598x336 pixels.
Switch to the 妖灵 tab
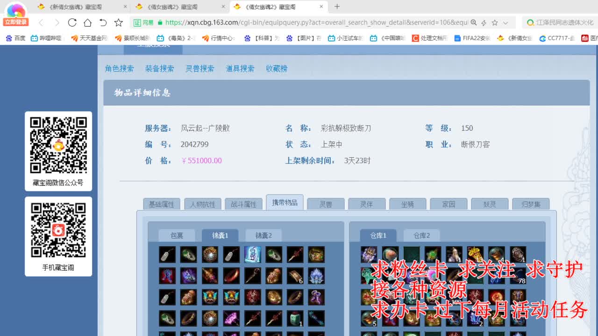(x=490, y=204)
